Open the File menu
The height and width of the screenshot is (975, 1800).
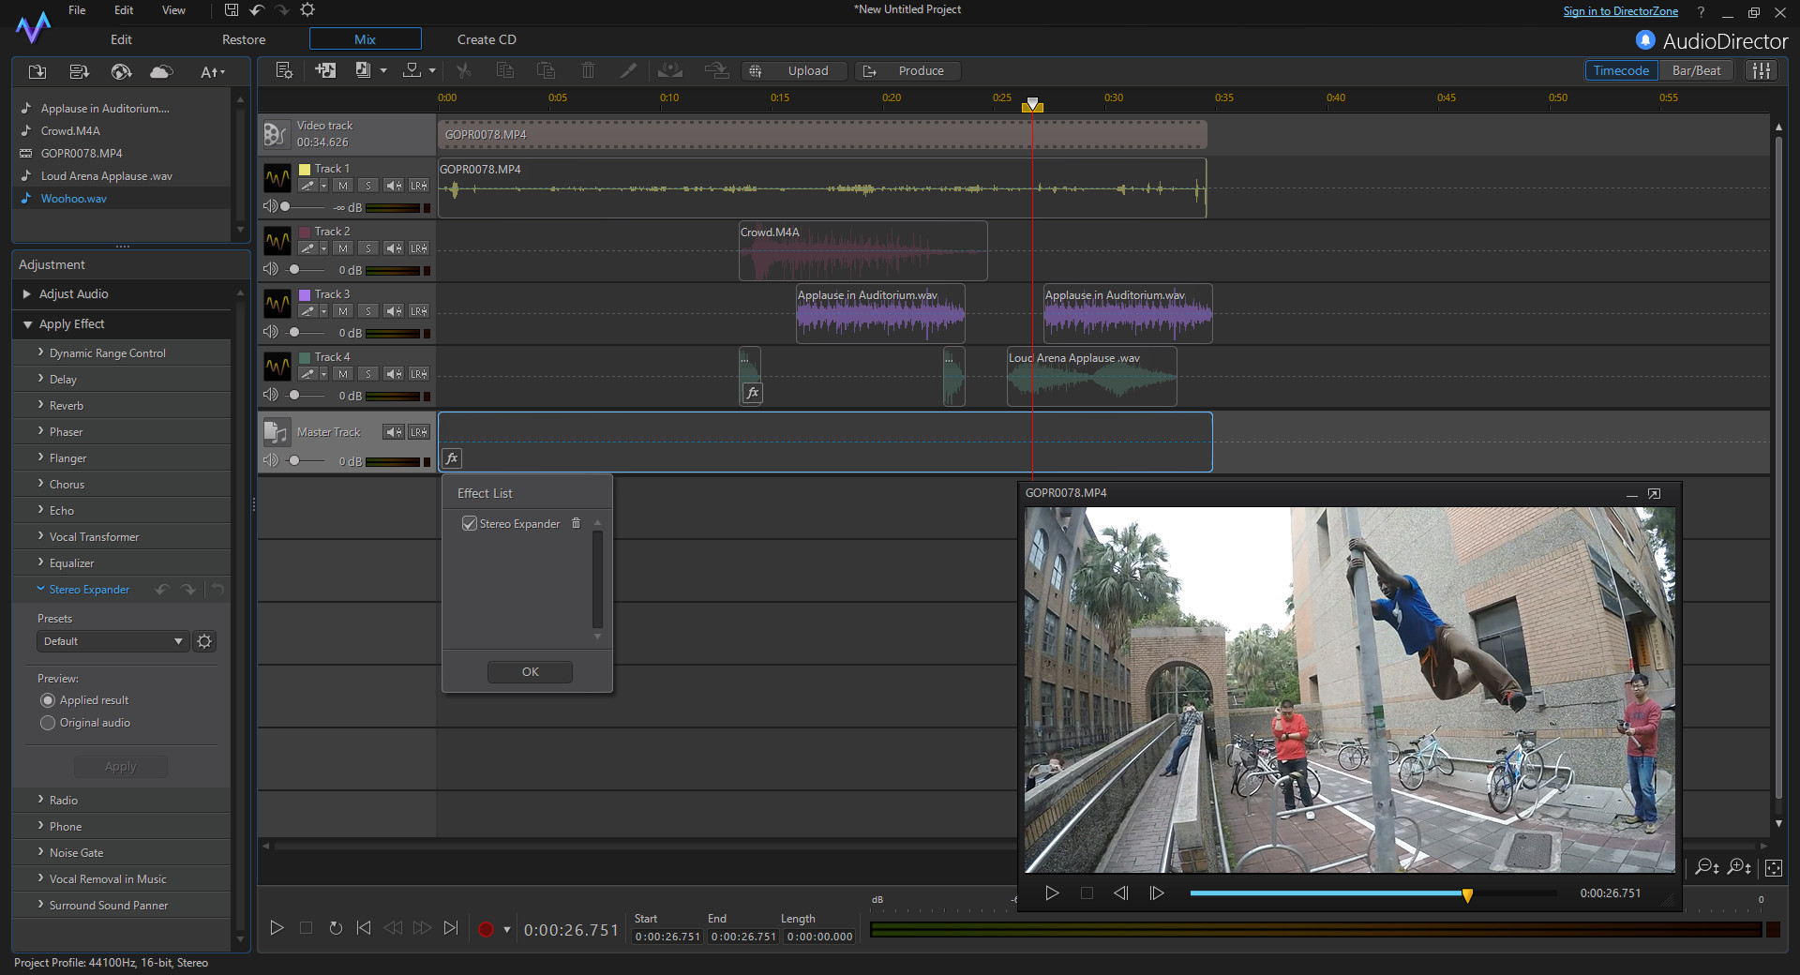pyautogui.click(x=77, y=10)
